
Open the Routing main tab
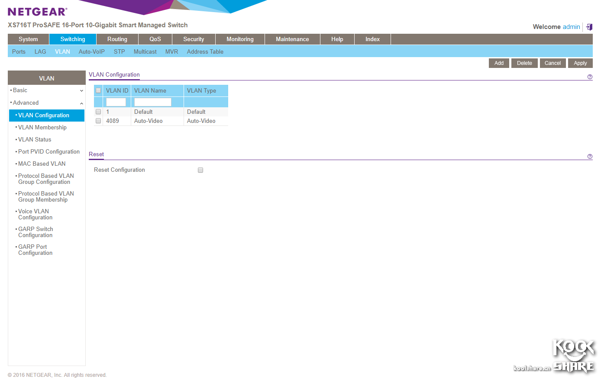click(x=117, y=39)
